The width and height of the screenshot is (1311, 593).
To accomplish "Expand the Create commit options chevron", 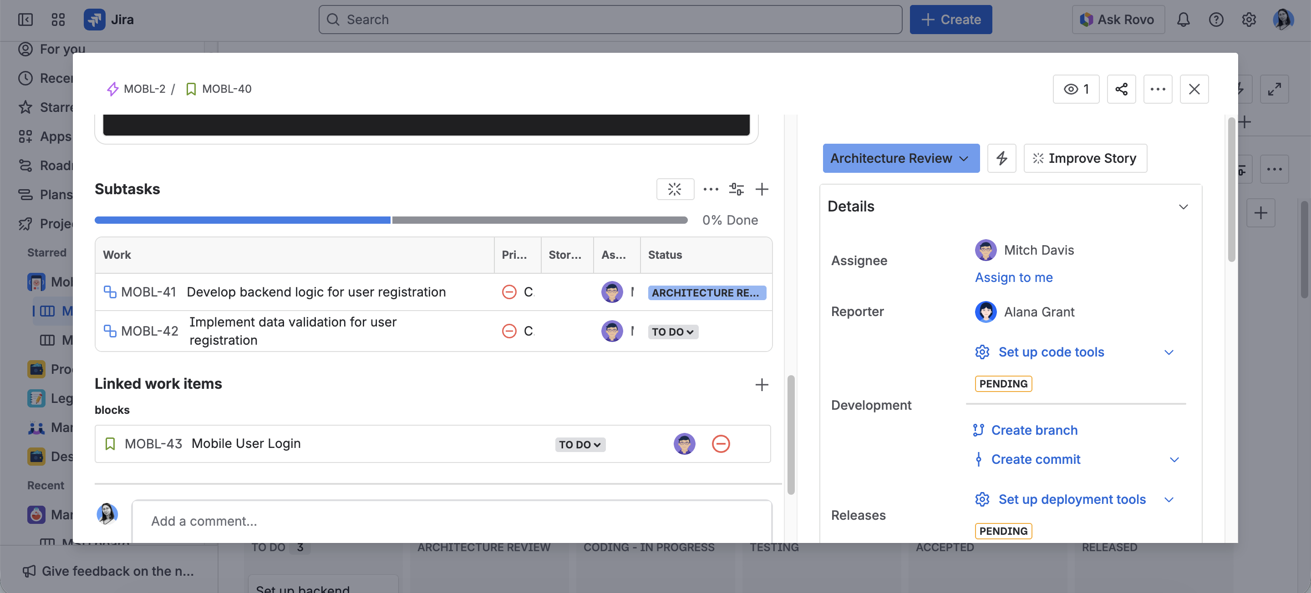I will pyautogui.click(x=1174, y=459).
